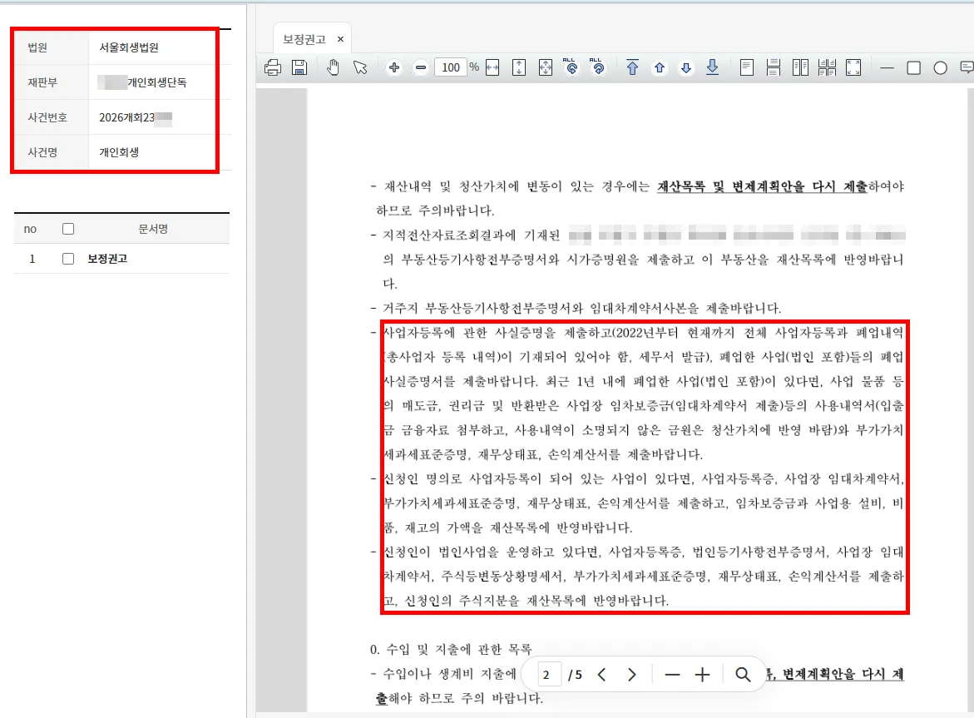Screen dimensions: 974x718
Task: Select the 개인회생 case name value
Action: tap(119, 152)
